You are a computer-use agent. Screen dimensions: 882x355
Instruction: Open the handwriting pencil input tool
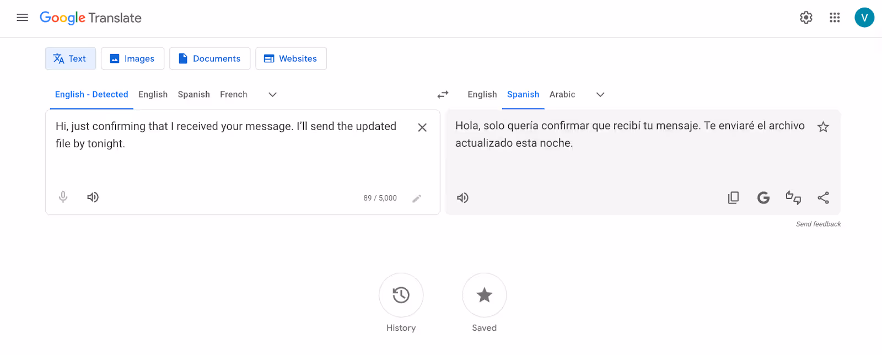point(417,198)
